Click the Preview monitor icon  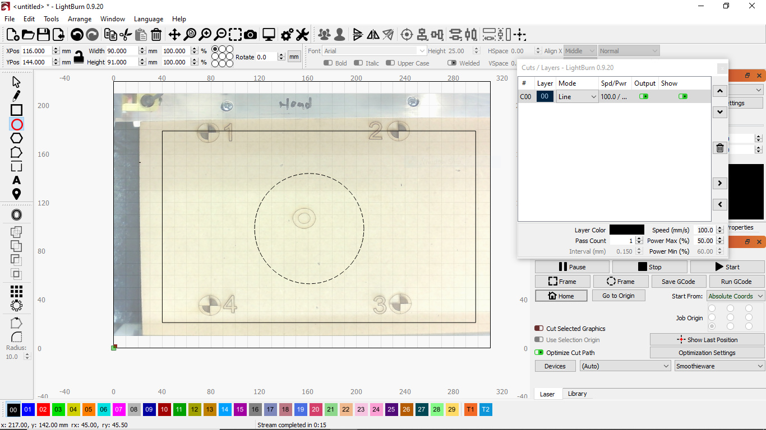pos(269,35)
